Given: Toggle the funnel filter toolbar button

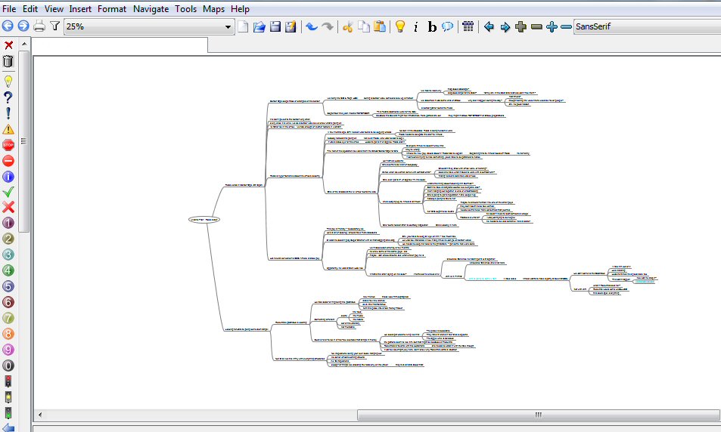Looking at the screenshot, I should coord(54,26).
